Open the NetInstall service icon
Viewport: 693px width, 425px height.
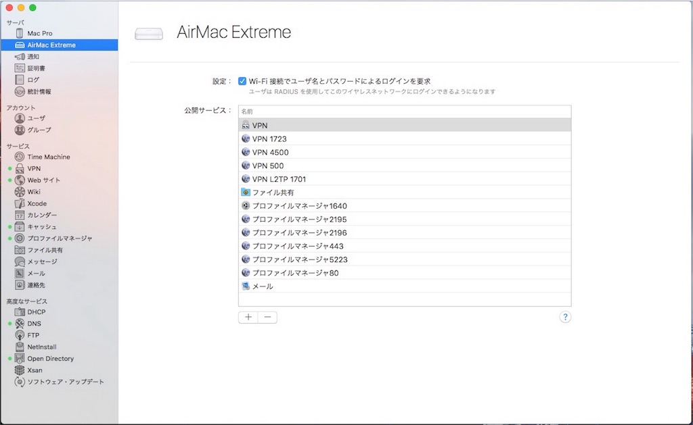click(x=20, y=347)
